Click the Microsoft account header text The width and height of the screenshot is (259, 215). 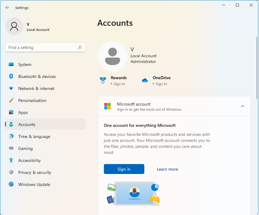pyautogui.click(x=134, y=104)
